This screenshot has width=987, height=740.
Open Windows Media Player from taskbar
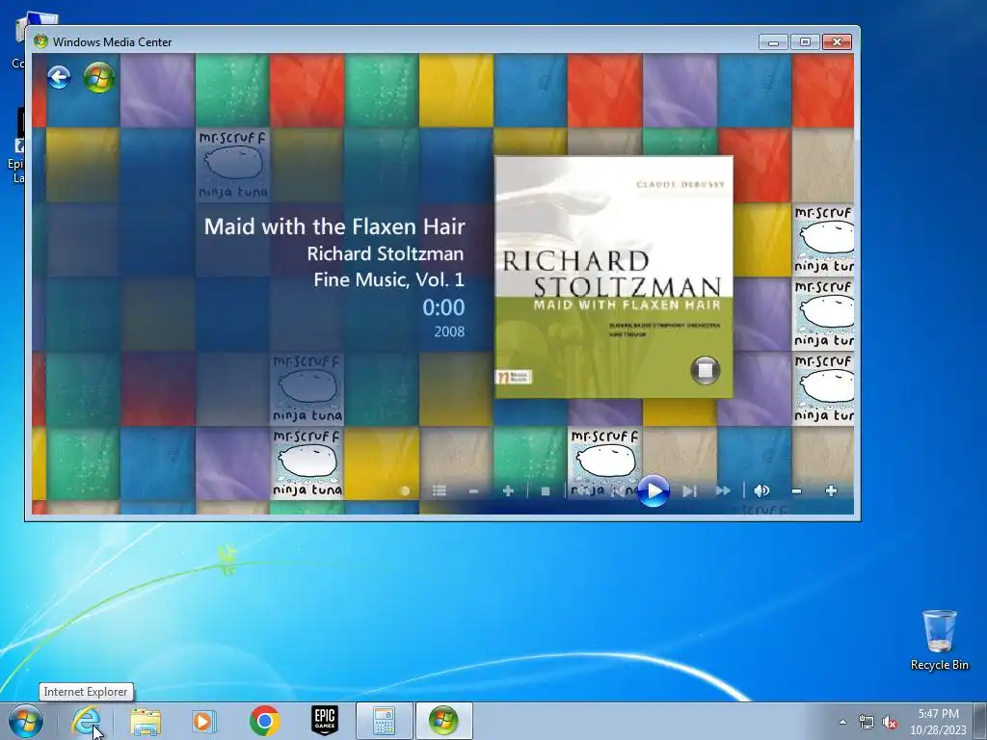204,721
